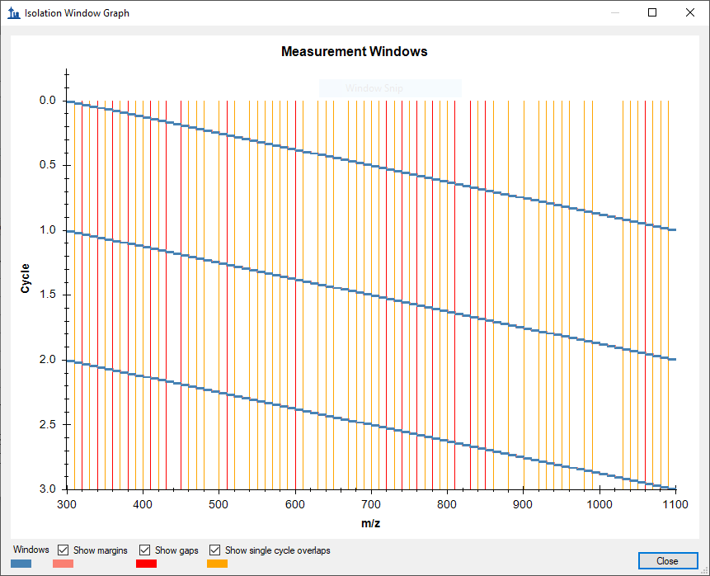Toggle the Show margins checkbox
Screen dimensions: 710x576
[x=63, y=550]
